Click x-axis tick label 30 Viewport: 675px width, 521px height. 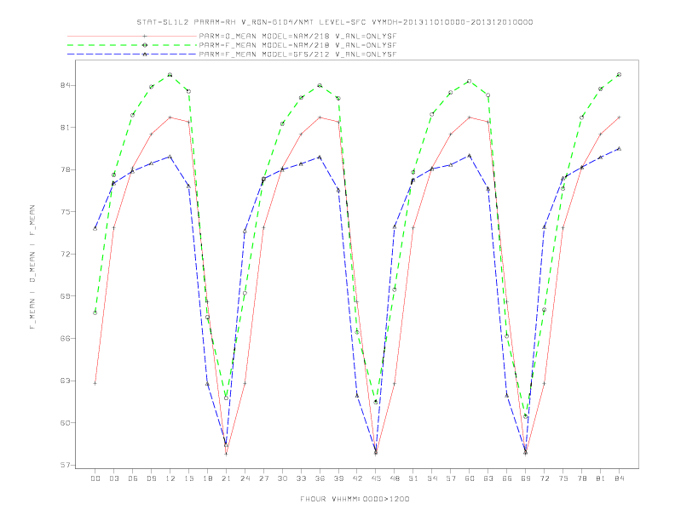[282, 478]
